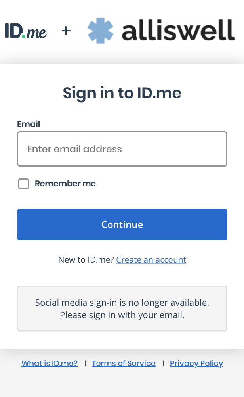Click 'Please sign in with your email' text
Image resolution: width=244 pixels, height=397 pixels.
point(122,316)
